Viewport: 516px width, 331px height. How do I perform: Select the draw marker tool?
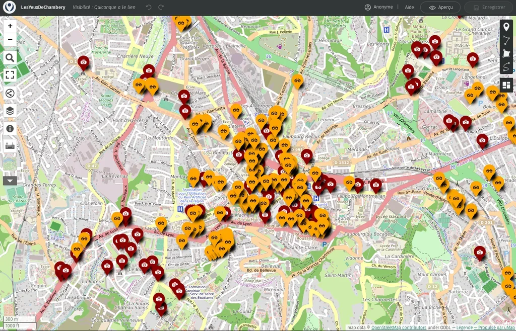coord(506,27)
